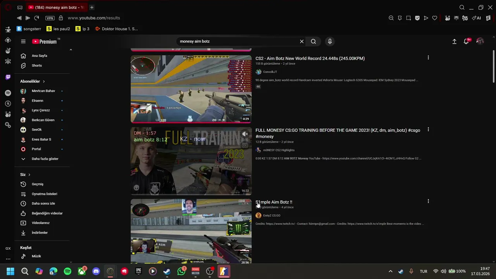
Task: Open Geçmiş history page
Action: click(x=42, y=184)
